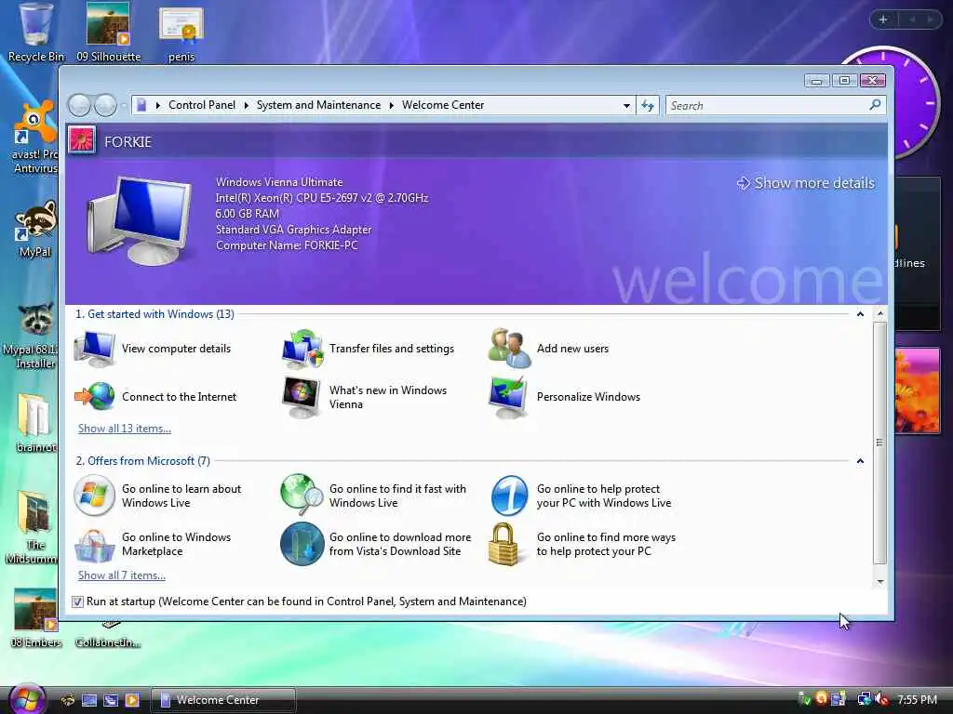
Task: Open the Windows Marketplace basket icon
Action: (x=94, y=545)
